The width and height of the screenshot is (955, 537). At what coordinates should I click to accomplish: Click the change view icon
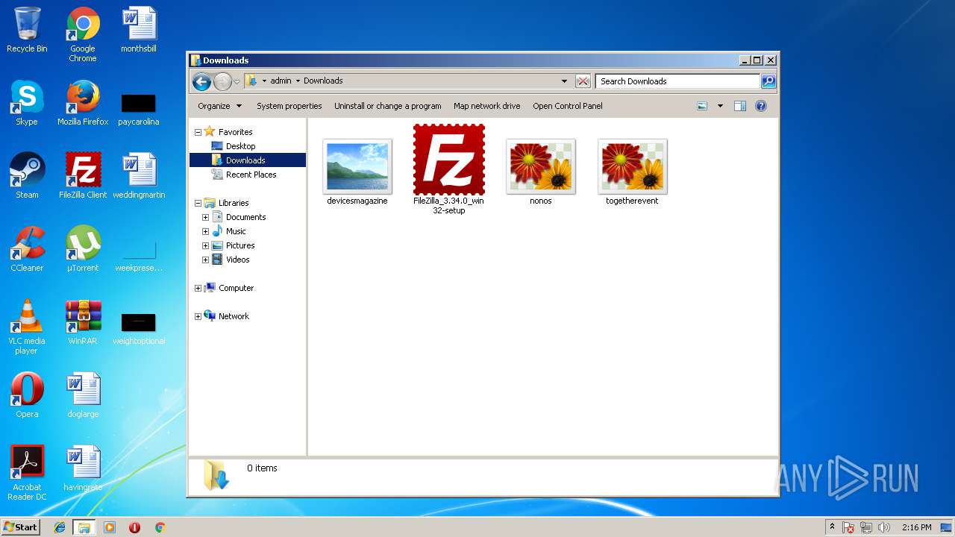(x=702, y=106)
